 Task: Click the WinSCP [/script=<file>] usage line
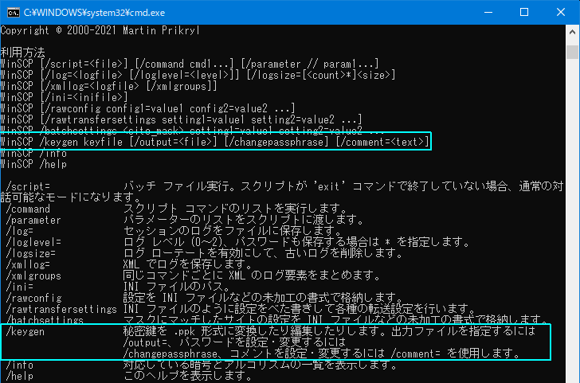(190, 64)
